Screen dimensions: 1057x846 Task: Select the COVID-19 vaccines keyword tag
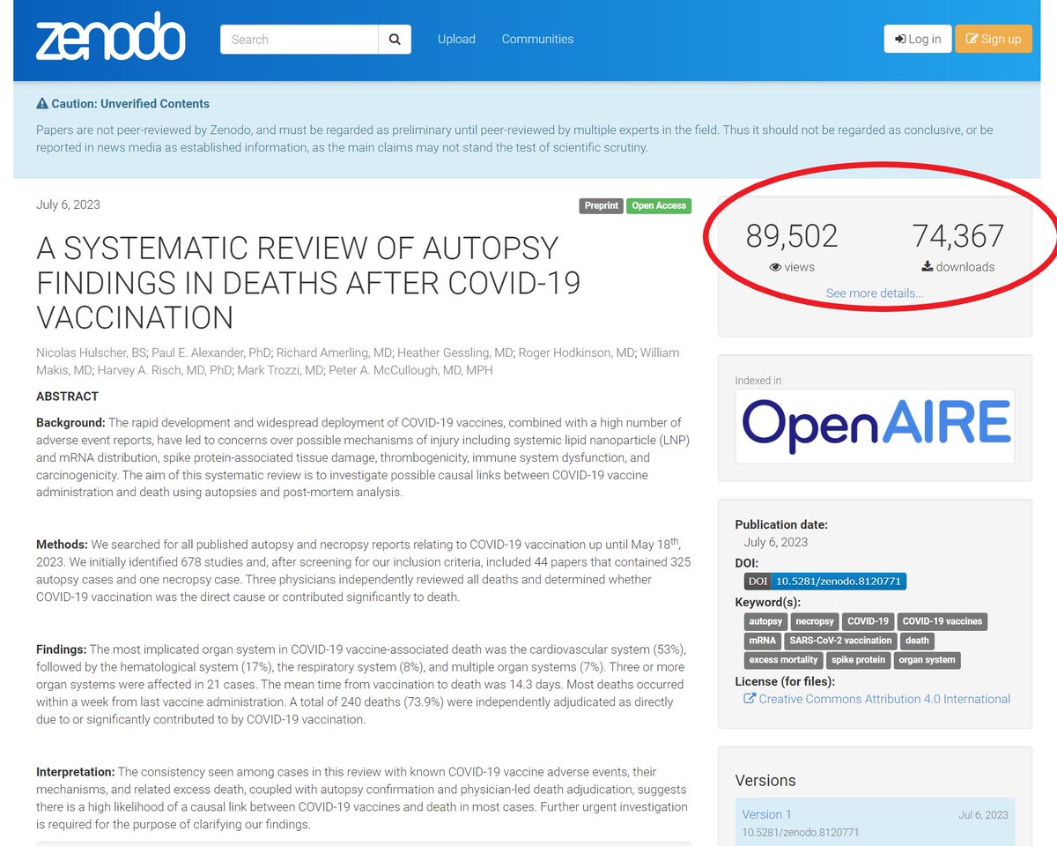942,621
